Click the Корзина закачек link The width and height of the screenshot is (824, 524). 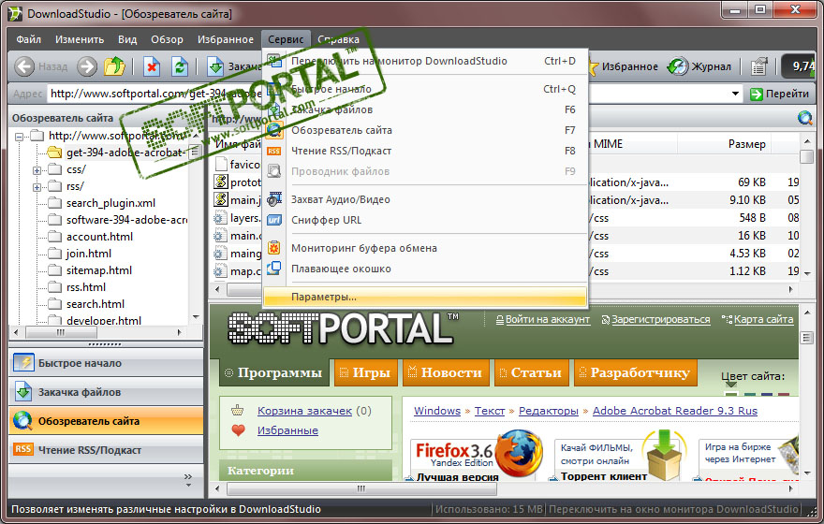pos(304,411)
